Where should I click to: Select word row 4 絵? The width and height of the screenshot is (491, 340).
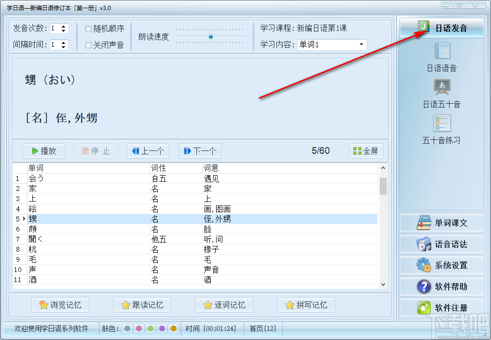(x=195, y=209)
